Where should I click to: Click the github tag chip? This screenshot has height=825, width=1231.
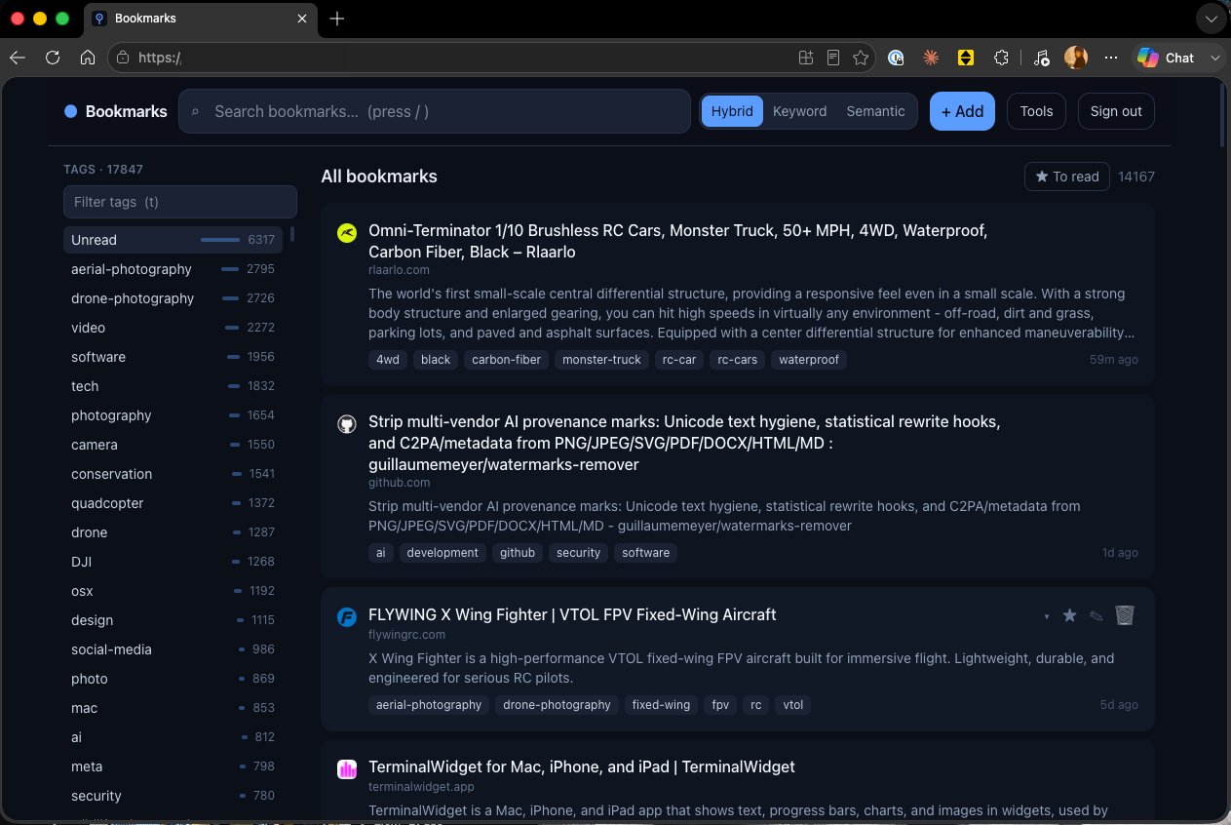click(x=518, y=553)
